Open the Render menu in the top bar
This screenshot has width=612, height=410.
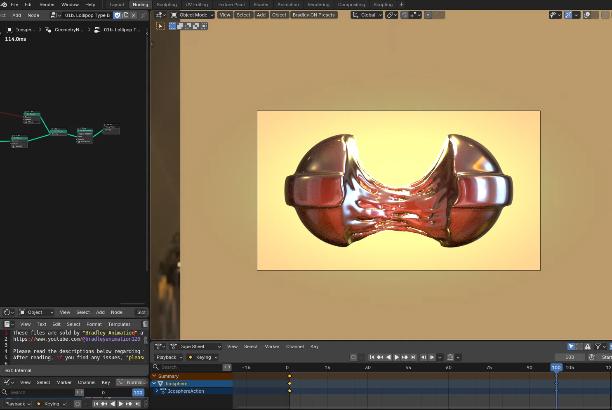point(47,5)
